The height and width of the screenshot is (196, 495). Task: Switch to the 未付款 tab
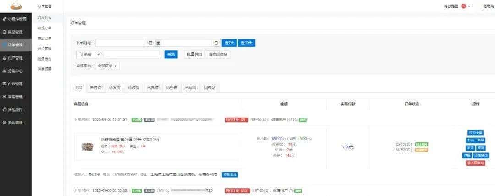95,88
